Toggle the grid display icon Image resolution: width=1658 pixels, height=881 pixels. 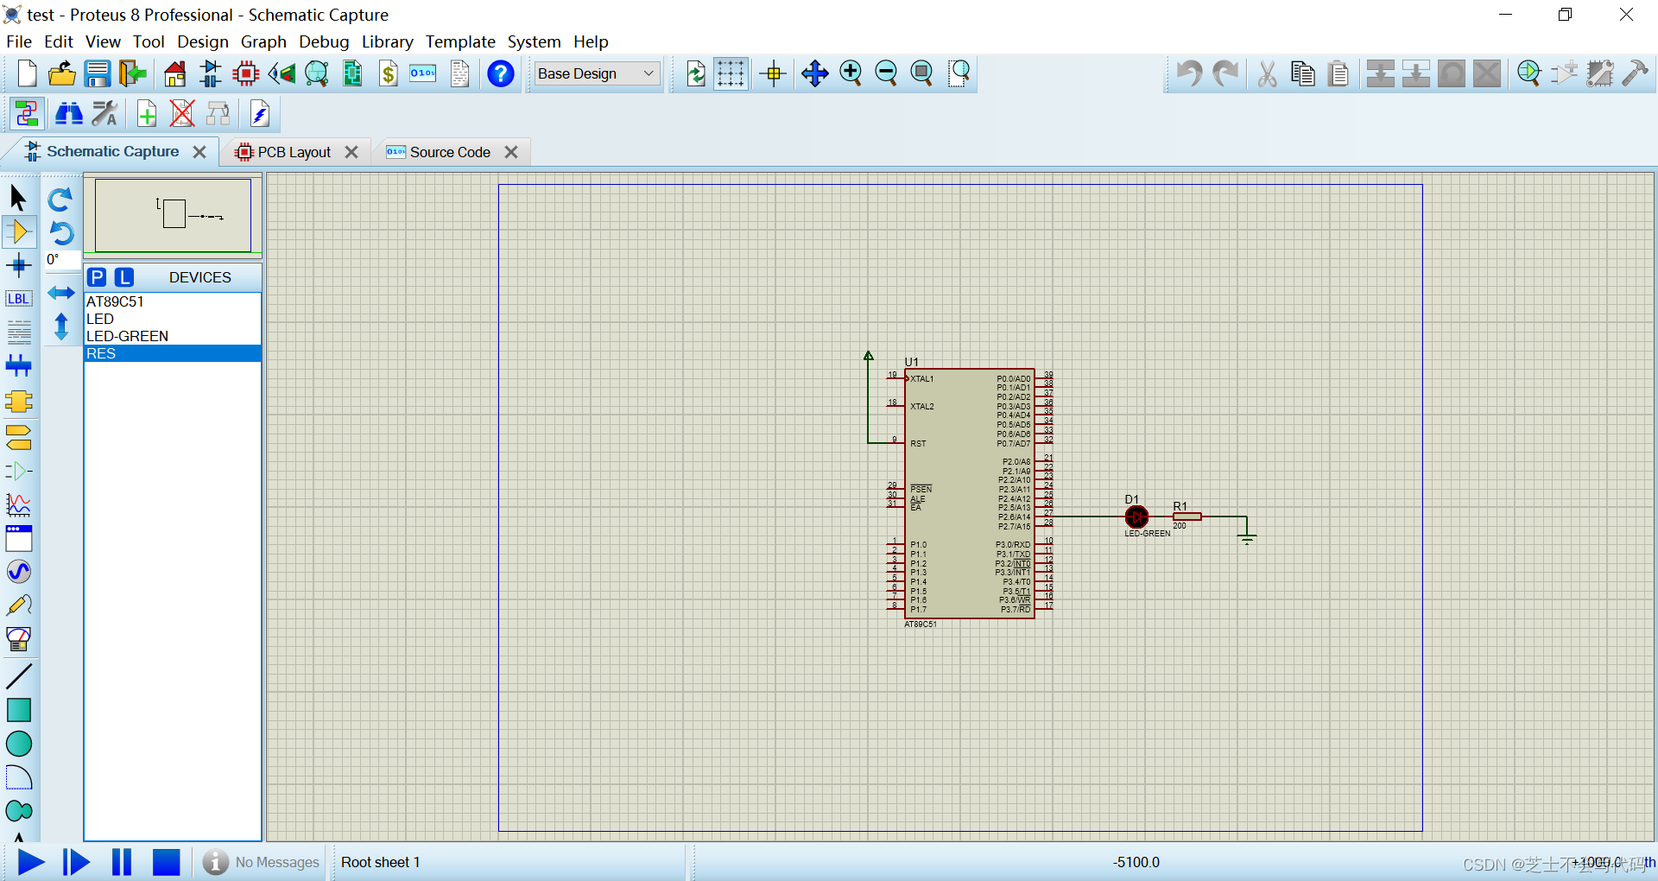point(731,73)
